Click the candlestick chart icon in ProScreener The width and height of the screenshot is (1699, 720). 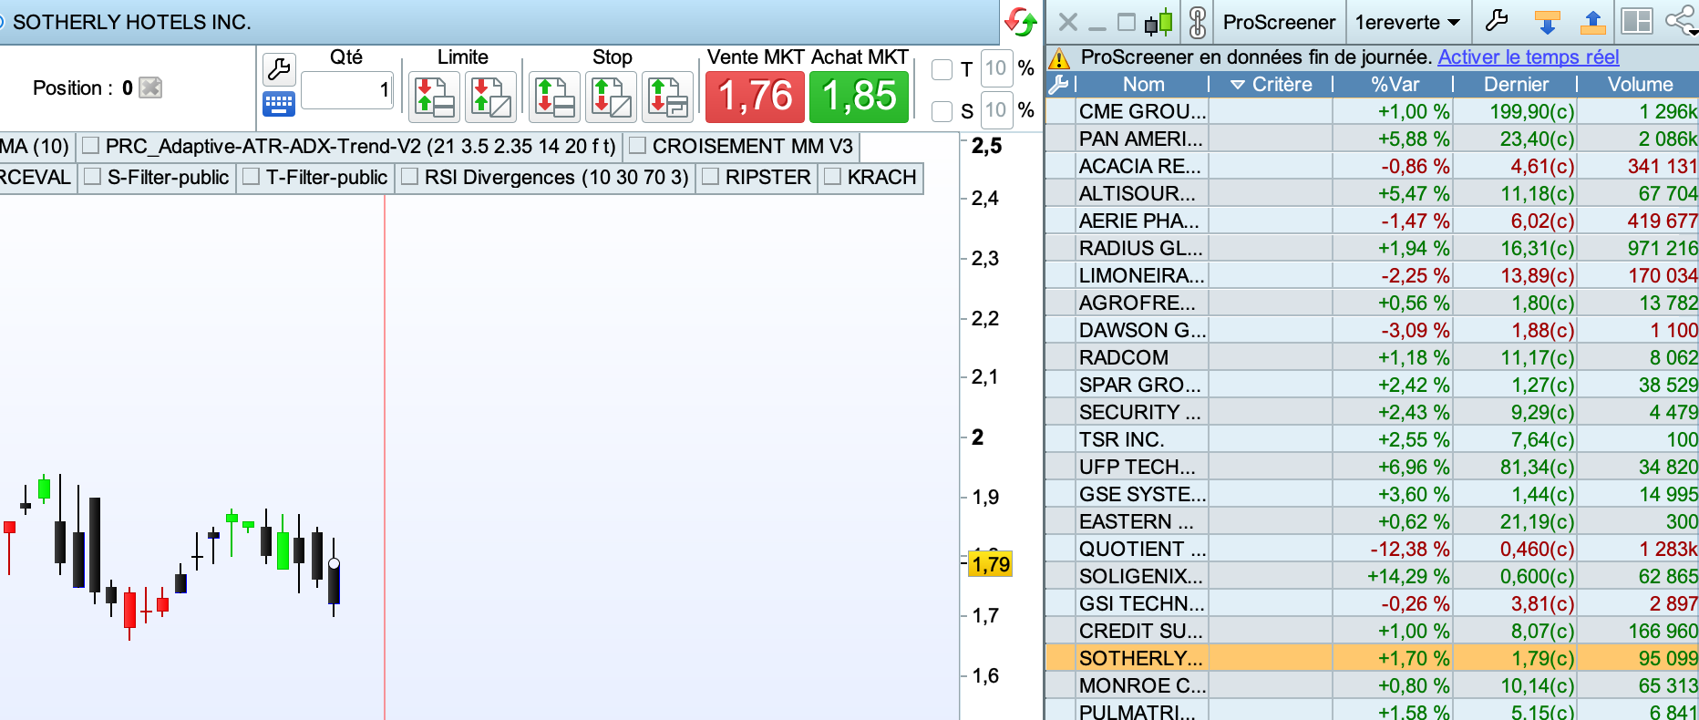tap(1158, 22)
